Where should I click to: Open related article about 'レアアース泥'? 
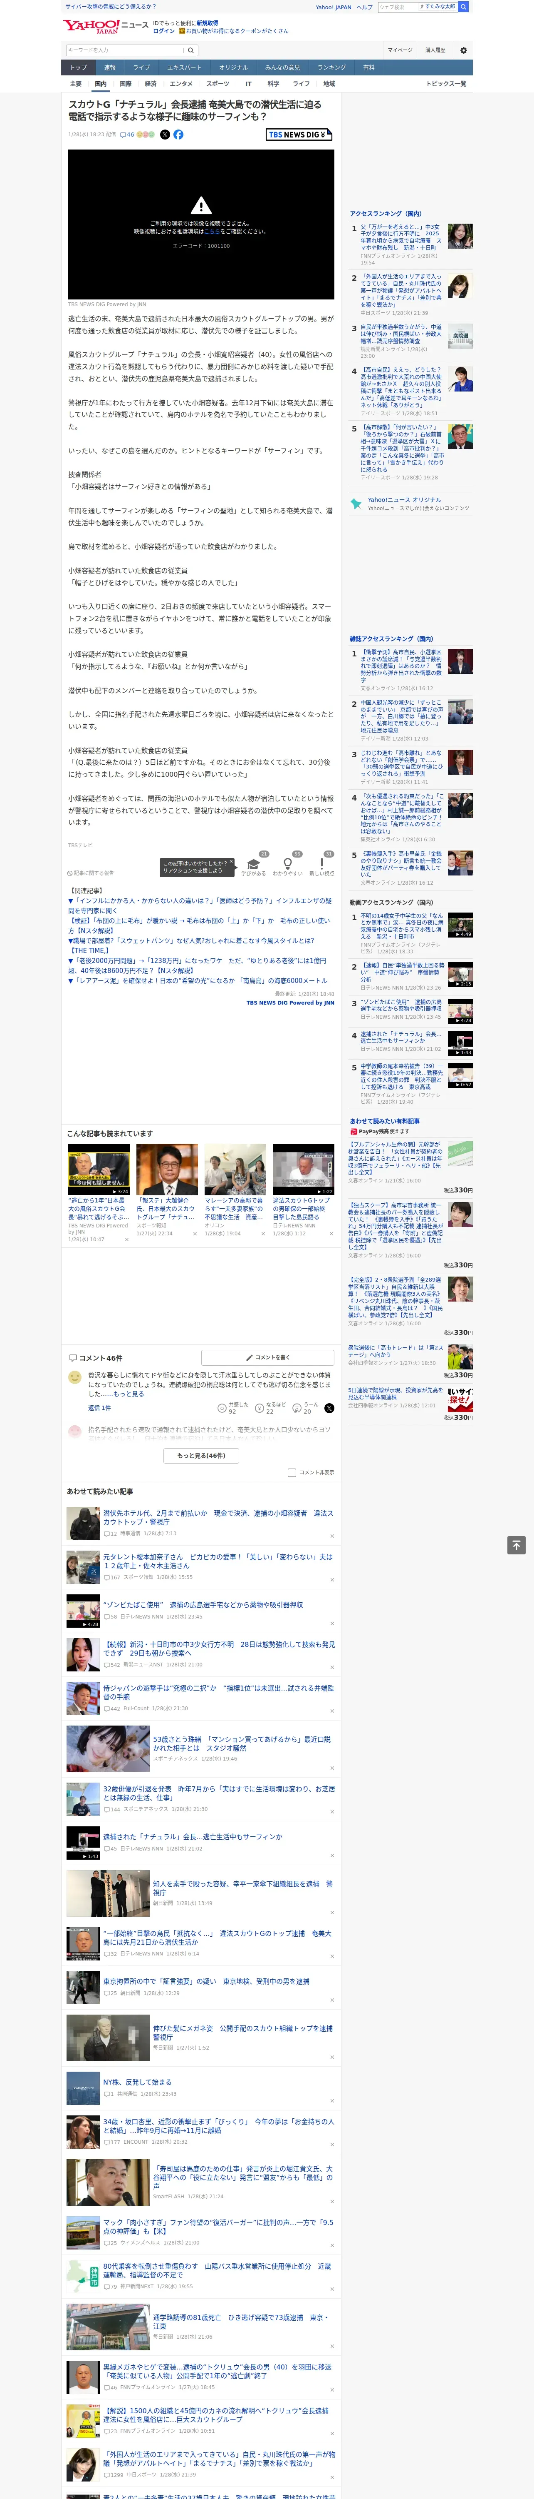coord(198,981)
